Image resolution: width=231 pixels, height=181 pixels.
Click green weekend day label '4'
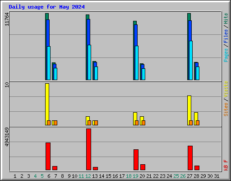point(35,176)
